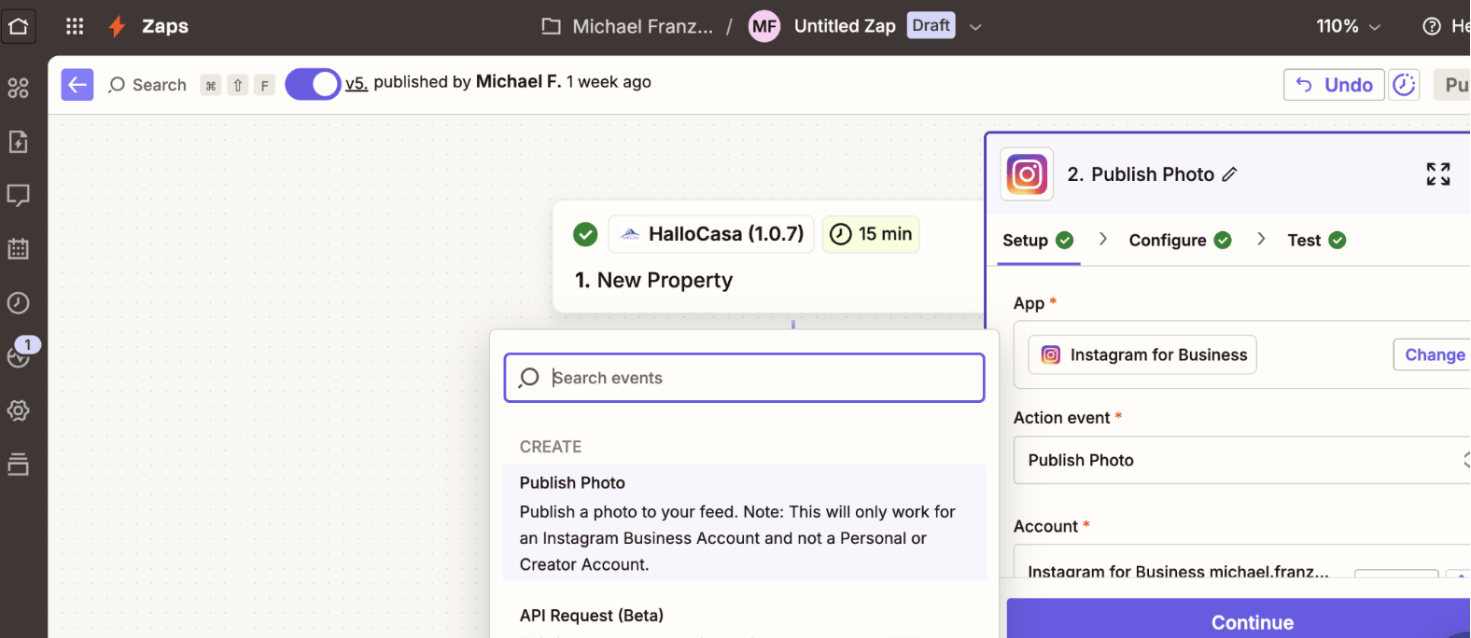Viewport: 1471px width, 638px height.
Task: Open the sidebar calendar icon
Action: tap(19, 249)
